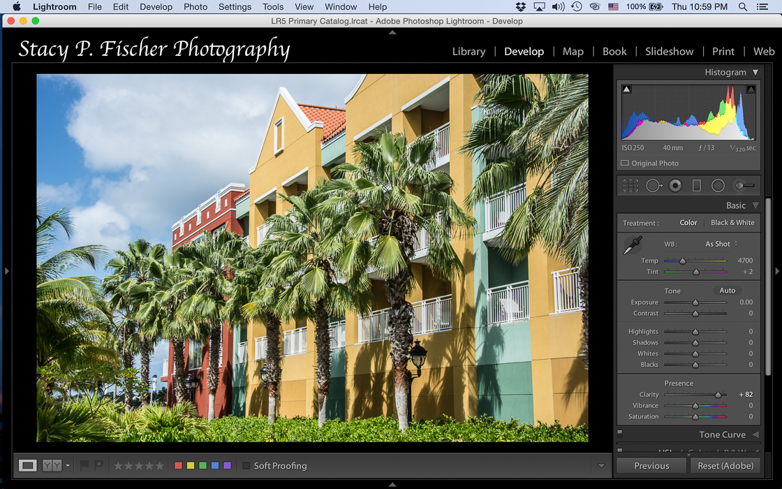This screenshot has width=782, height=489.
Task: Apply red color label
Action: 178,465
